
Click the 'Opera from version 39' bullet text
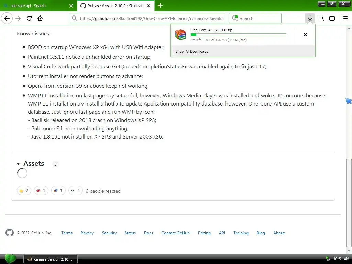click(x=88, y=86)
